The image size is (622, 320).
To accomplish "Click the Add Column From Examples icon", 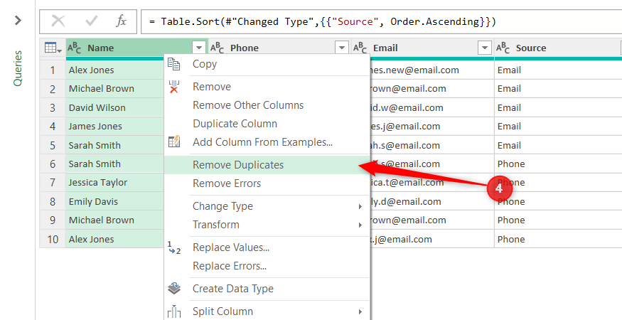I will (x=173, y=142).
